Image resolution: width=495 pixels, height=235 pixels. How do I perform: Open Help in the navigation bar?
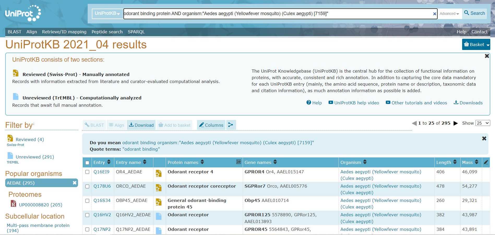click(x=461, y=32)
